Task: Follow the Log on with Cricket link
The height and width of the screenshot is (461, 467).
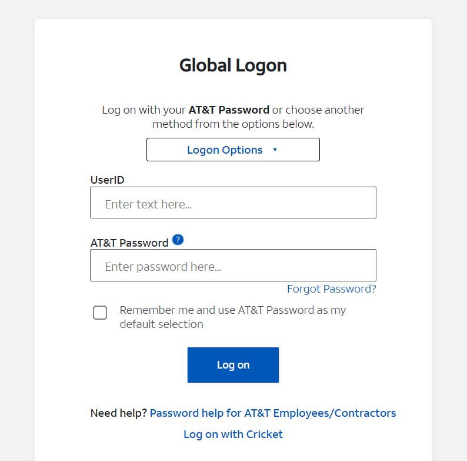Action: [x=233, y=435]
